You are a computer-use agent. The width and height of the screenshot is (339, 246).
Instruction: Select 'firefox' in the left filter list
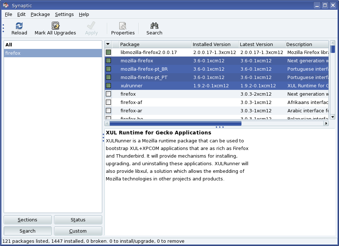(x=53, y=53)
